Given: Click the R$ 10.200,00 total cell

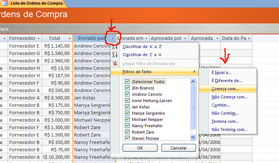Looking at the screenshot, I should coord(57,157).
